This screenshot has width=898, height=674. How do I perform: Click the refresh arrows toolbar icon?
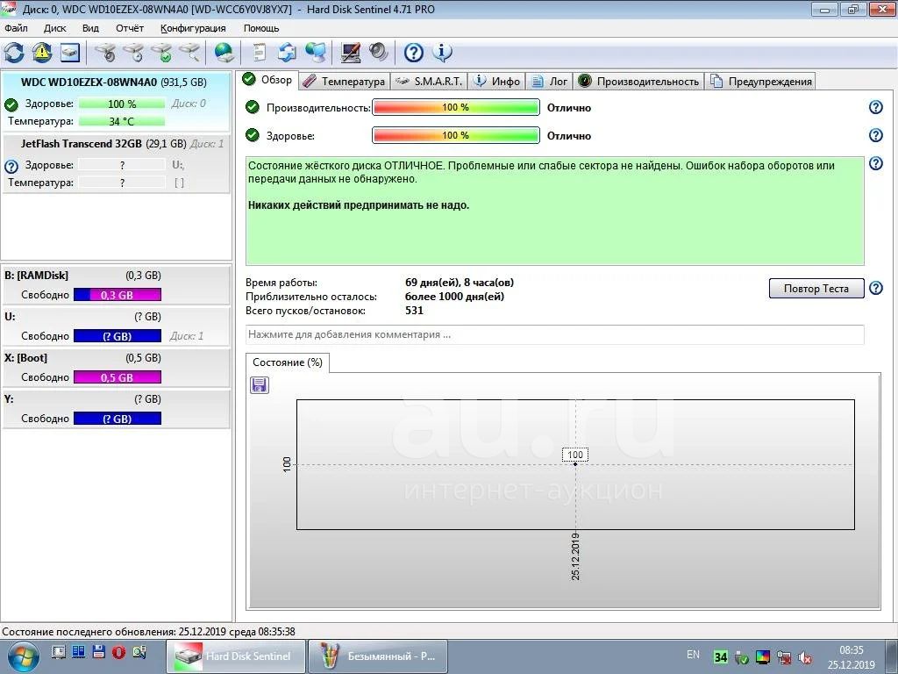[x=14, y=53]
